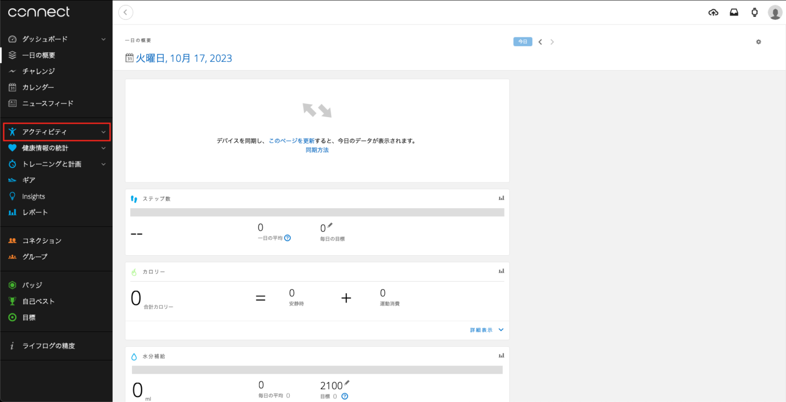This screenshot has width=786, height=402.
Task: Open the steps chart report icon
Action: pyautogui.click(x=501, y=198)
